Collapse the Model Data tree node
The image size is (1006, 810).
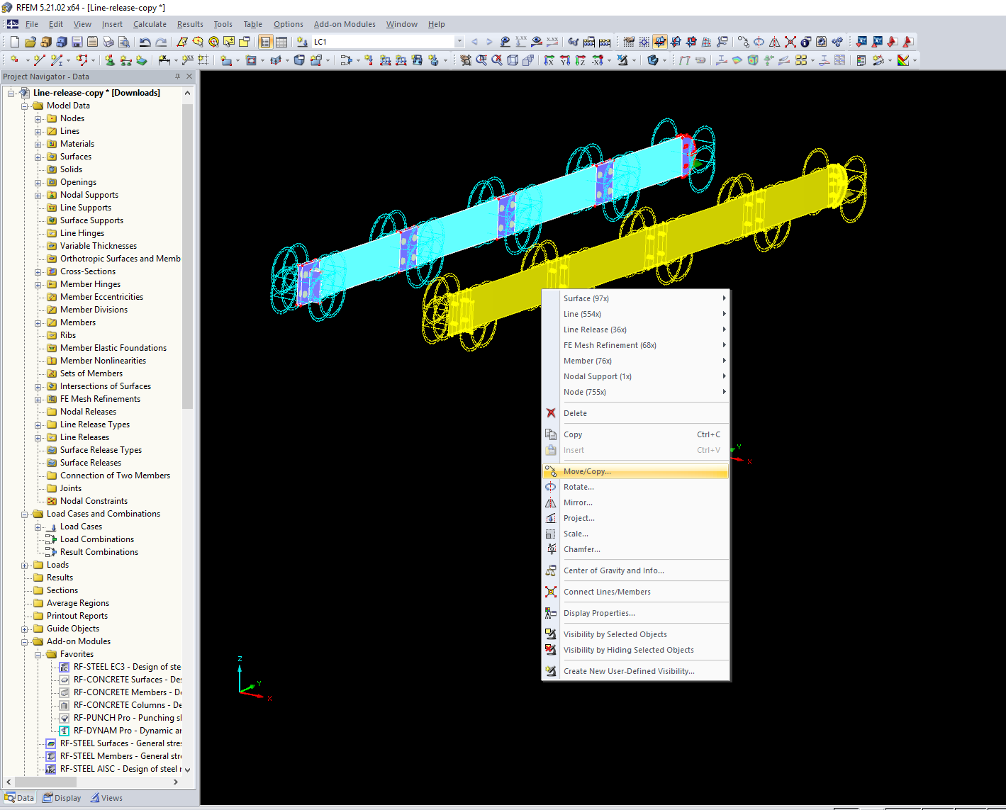(25, 106)
